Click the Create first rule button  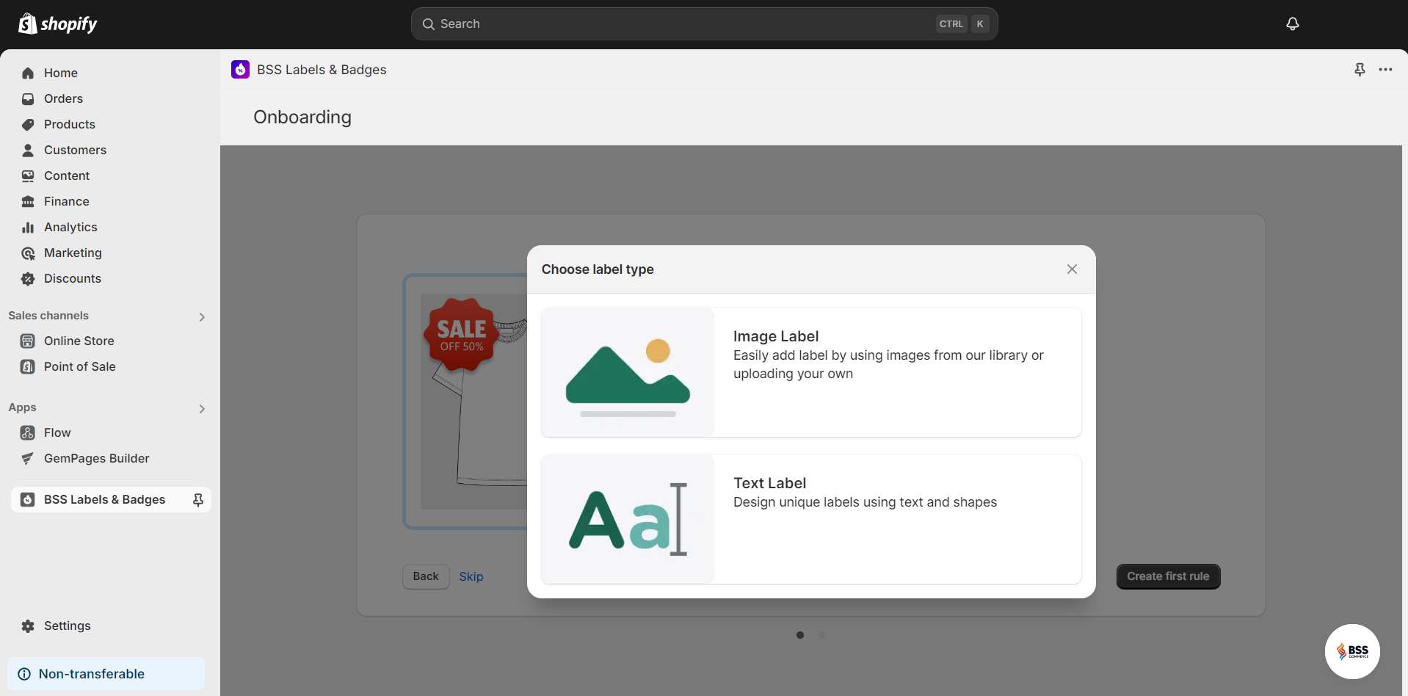click(x=1167, y=576)
